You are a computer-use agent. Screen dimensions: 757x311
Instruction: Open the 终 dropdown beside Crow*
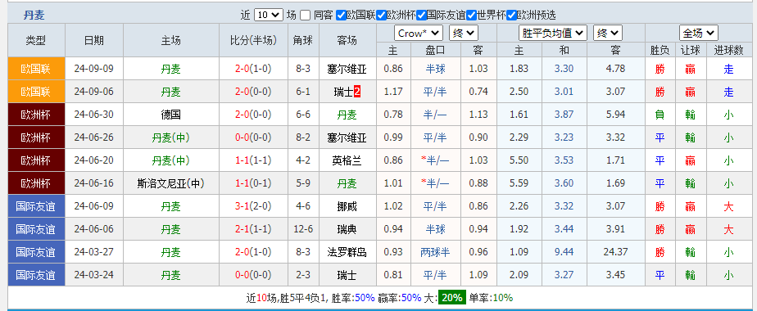pyautogui.click(x=464, y=34)
